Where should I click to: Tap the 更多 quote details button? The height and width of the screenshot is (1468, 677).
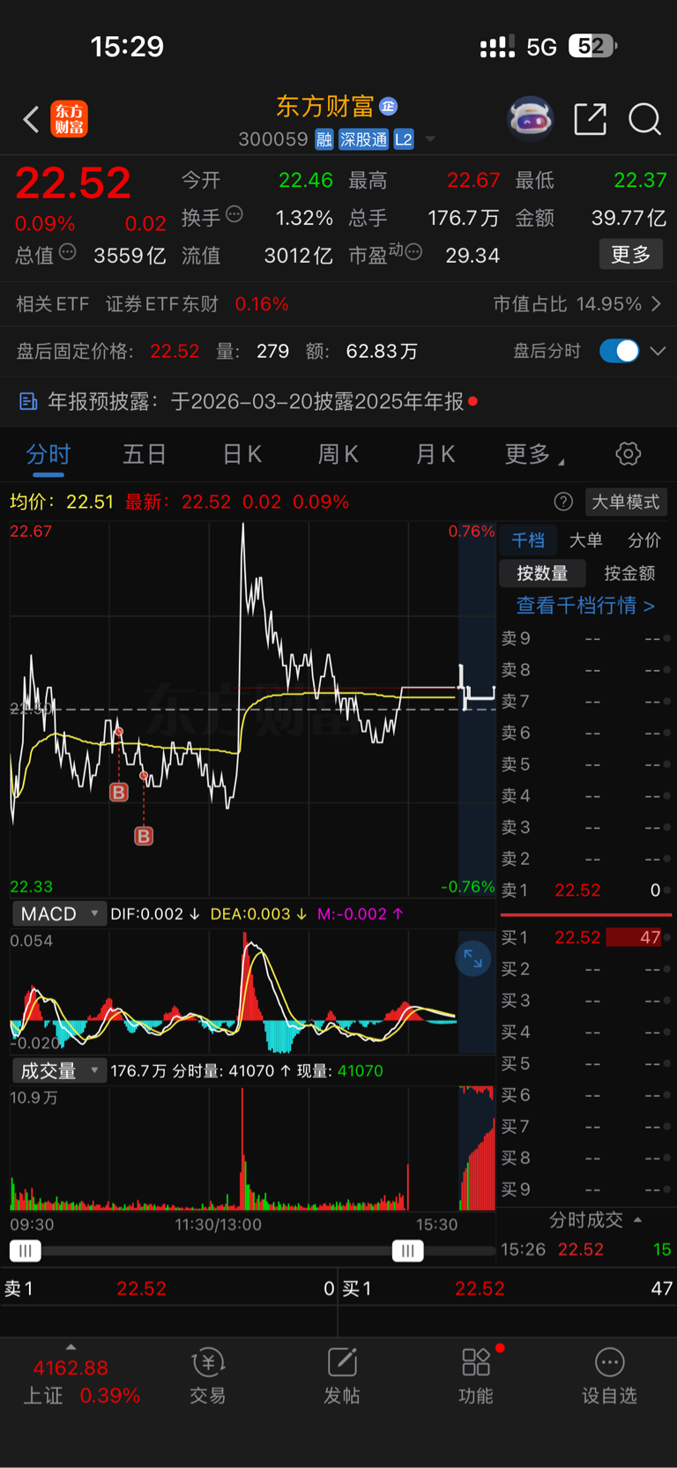(631, 255)
